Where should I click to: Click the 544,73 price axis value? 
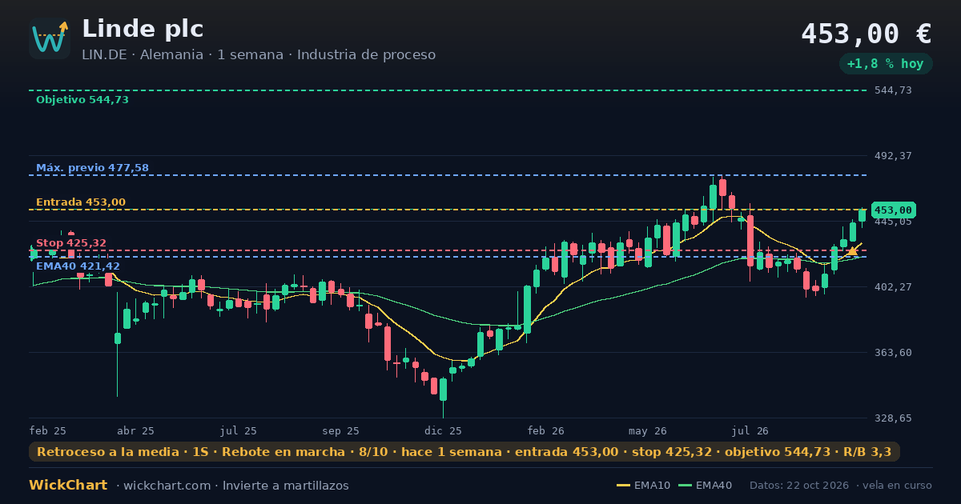[x=894, y=90]
